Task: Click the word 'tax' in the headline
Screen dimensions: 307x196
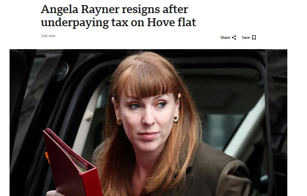Action: [120, 23]
